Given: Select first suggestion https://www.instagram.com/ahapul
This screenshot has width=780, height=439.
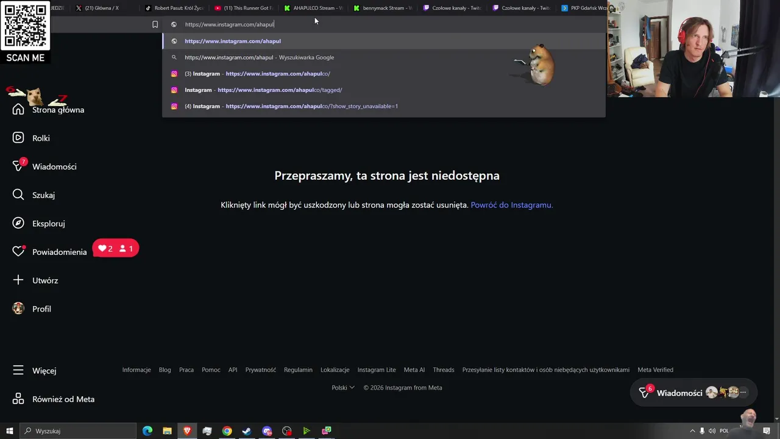Looking at the screenshot, I should [x=384, y=41].
